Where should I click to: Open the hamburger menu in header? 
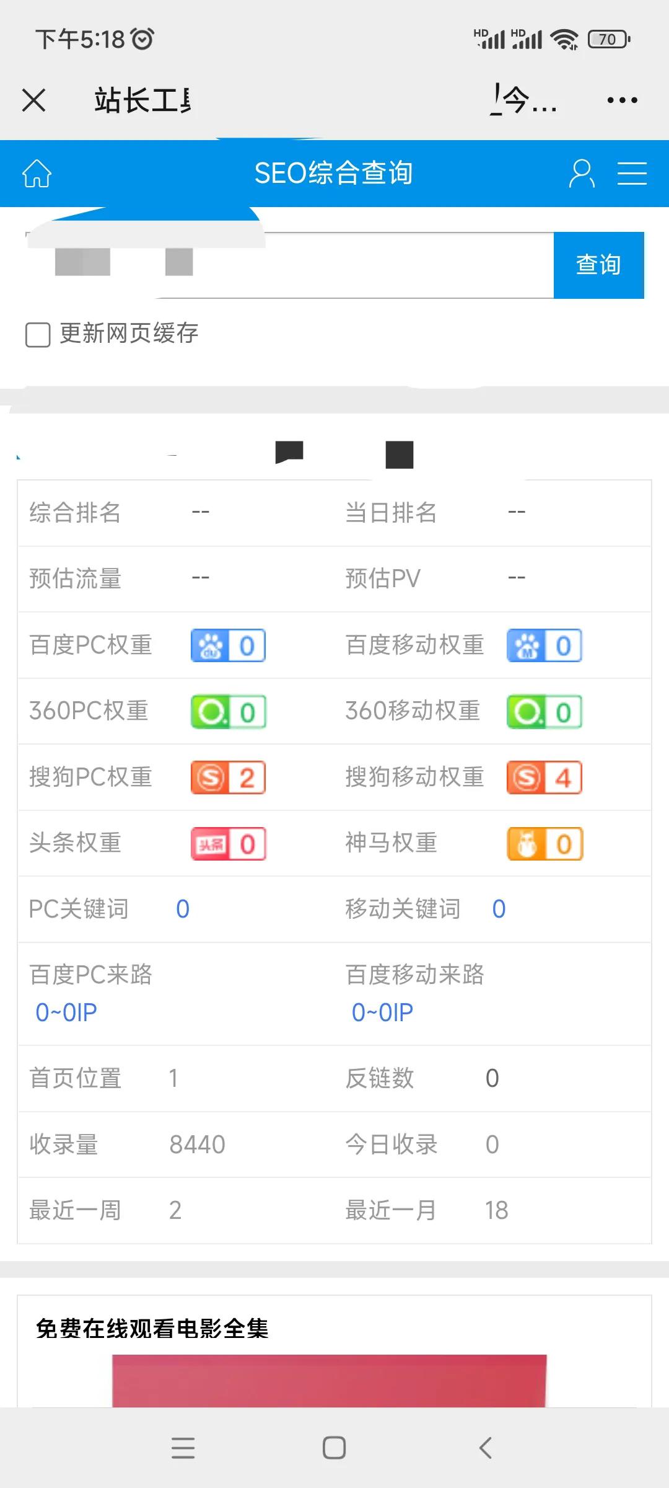tap(632, 173)
